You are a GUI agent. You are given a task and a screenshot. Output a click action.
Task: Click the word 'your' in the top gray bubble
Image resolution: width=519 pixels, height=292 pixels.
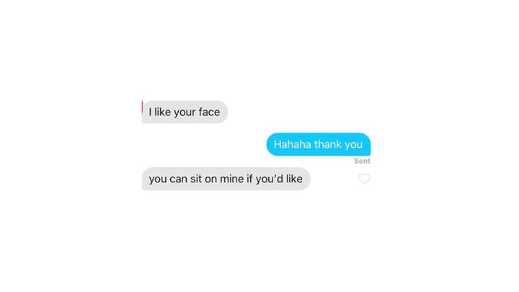pos(185,112)
